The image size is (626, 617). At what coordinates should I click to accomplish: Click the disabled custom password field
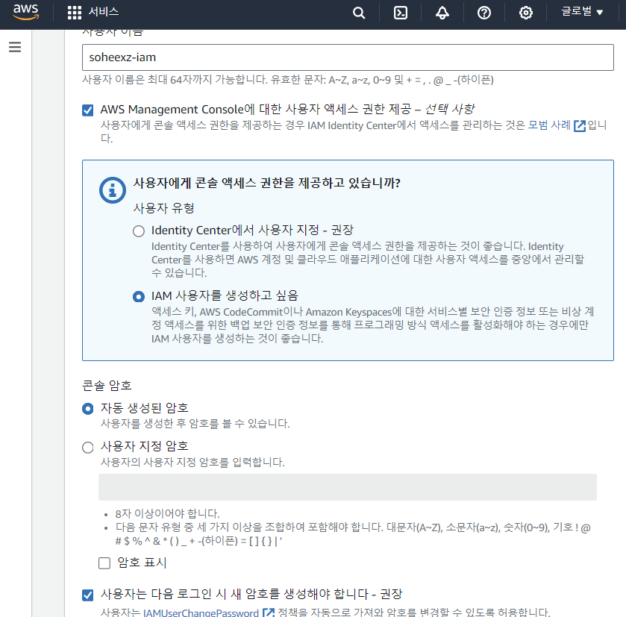tap(348, 487)
